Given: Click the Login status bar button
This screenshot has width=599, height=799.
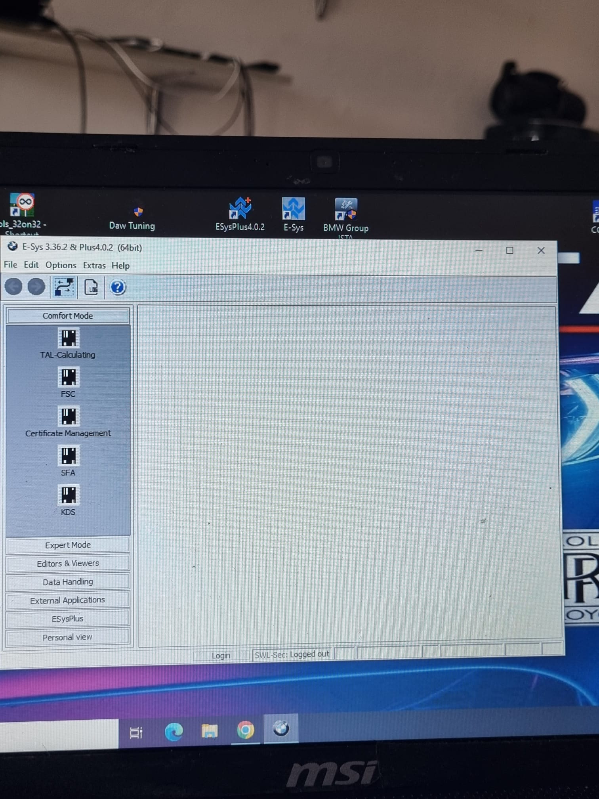Looking at the screenshot, I should point(221,656).
